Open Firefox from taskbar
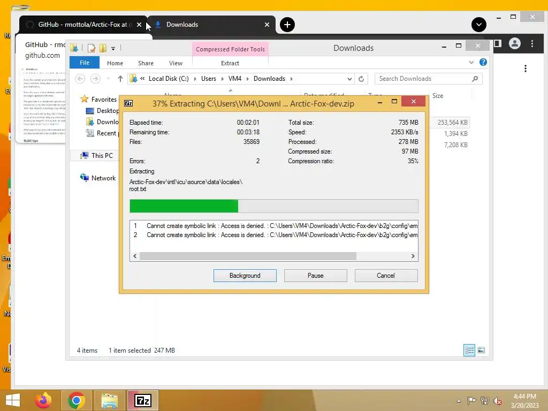Image resolution: width=548 pixels, height=411 pixels. pos(43,400)
